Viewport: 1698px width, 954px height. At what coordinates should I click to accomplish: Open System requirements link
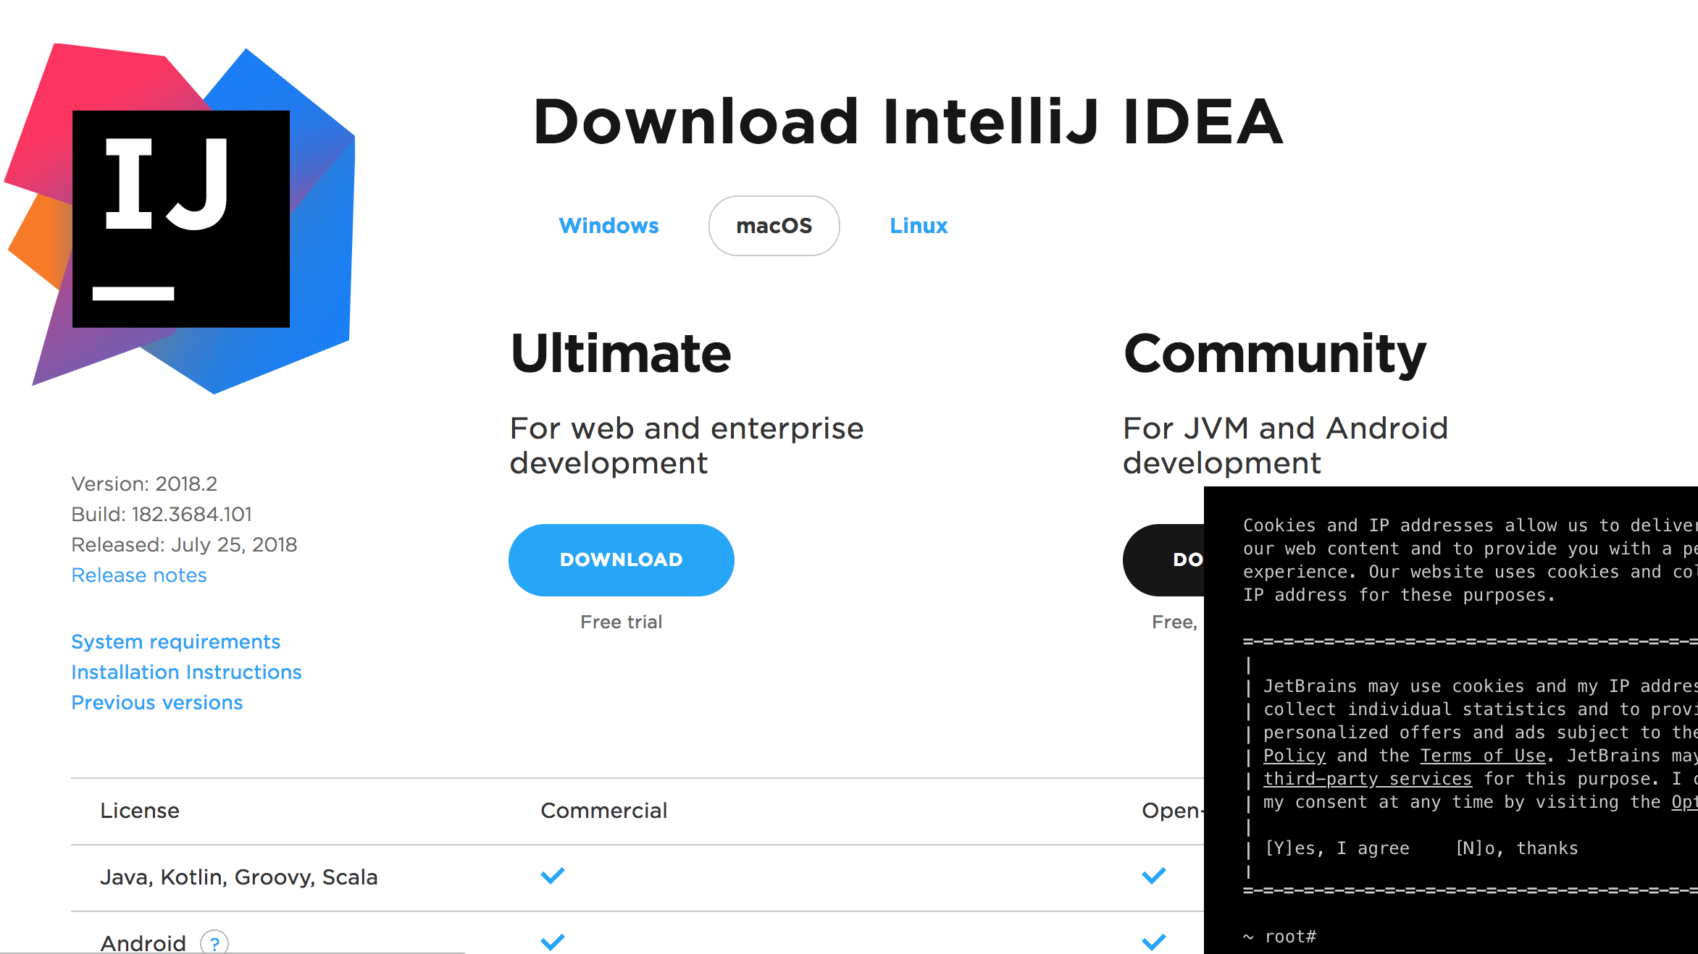point(176,642)
